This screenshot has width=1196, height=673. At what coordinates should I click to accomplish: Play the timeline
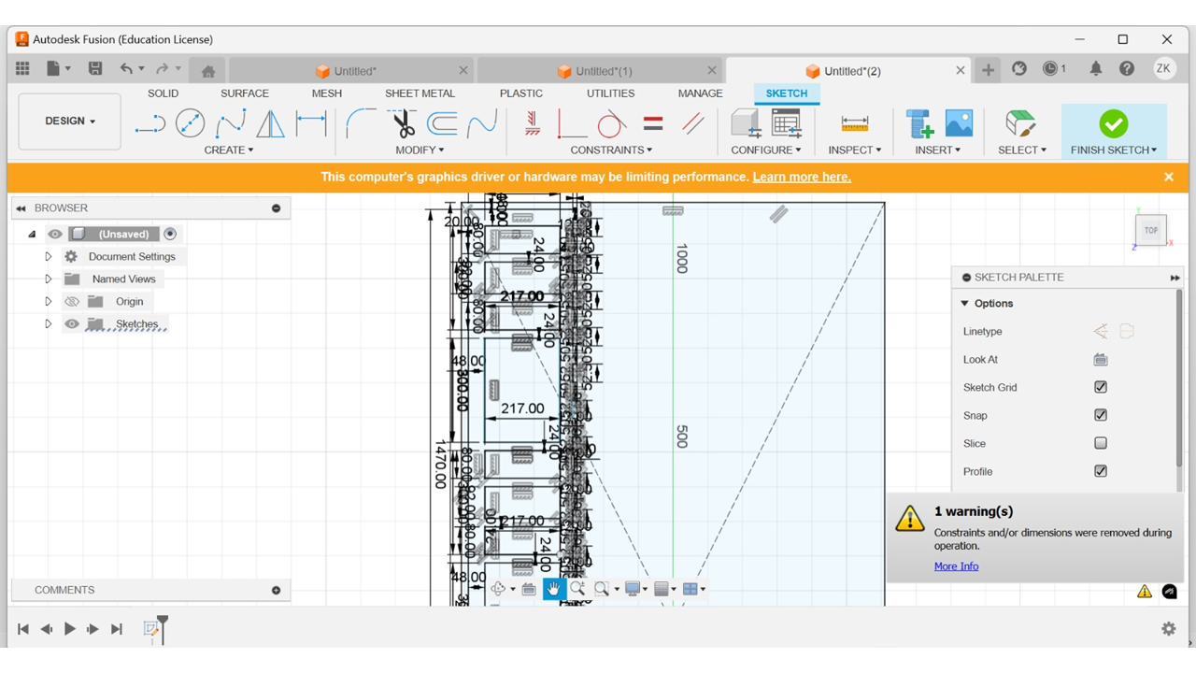click(x=69, y=629)
